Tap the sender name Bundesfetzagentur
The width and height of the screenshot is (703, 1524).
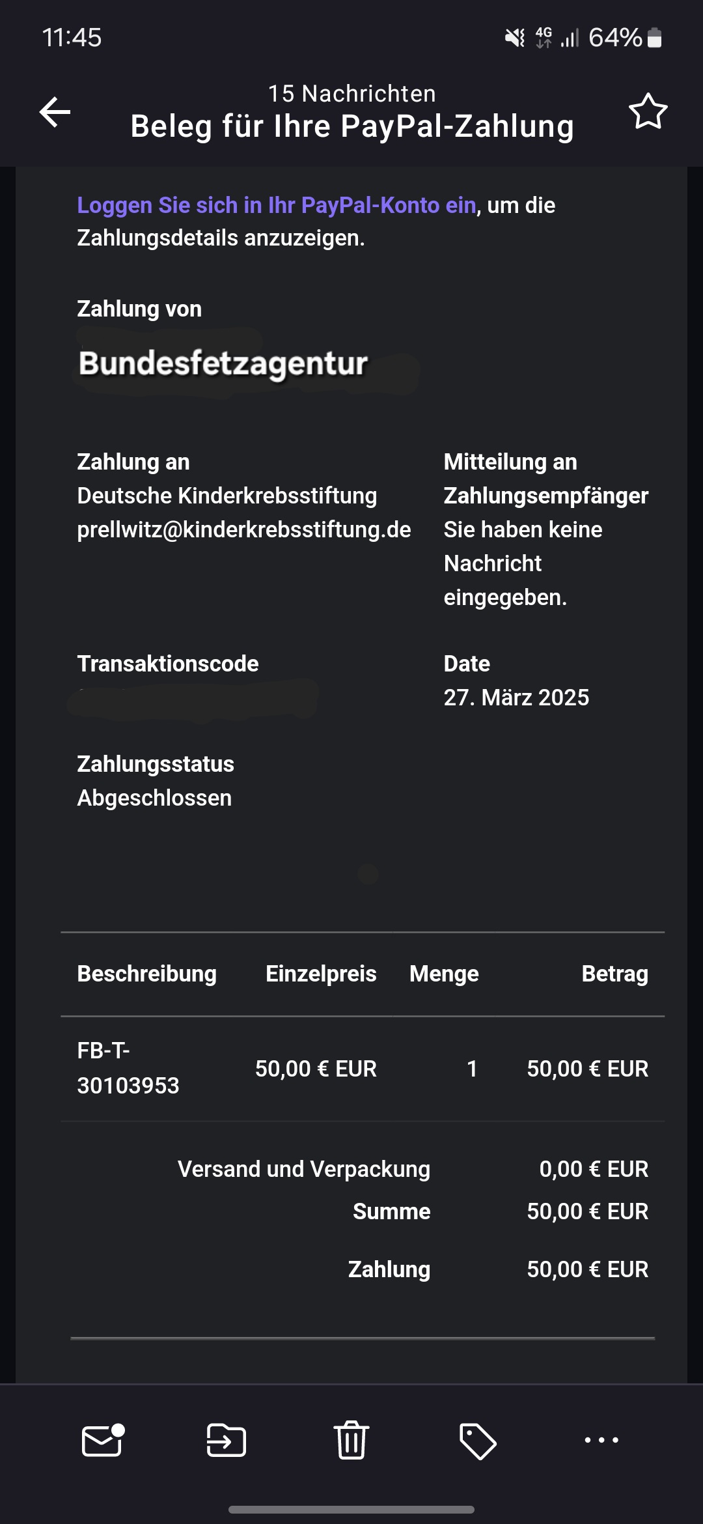(x=223, y=363)
